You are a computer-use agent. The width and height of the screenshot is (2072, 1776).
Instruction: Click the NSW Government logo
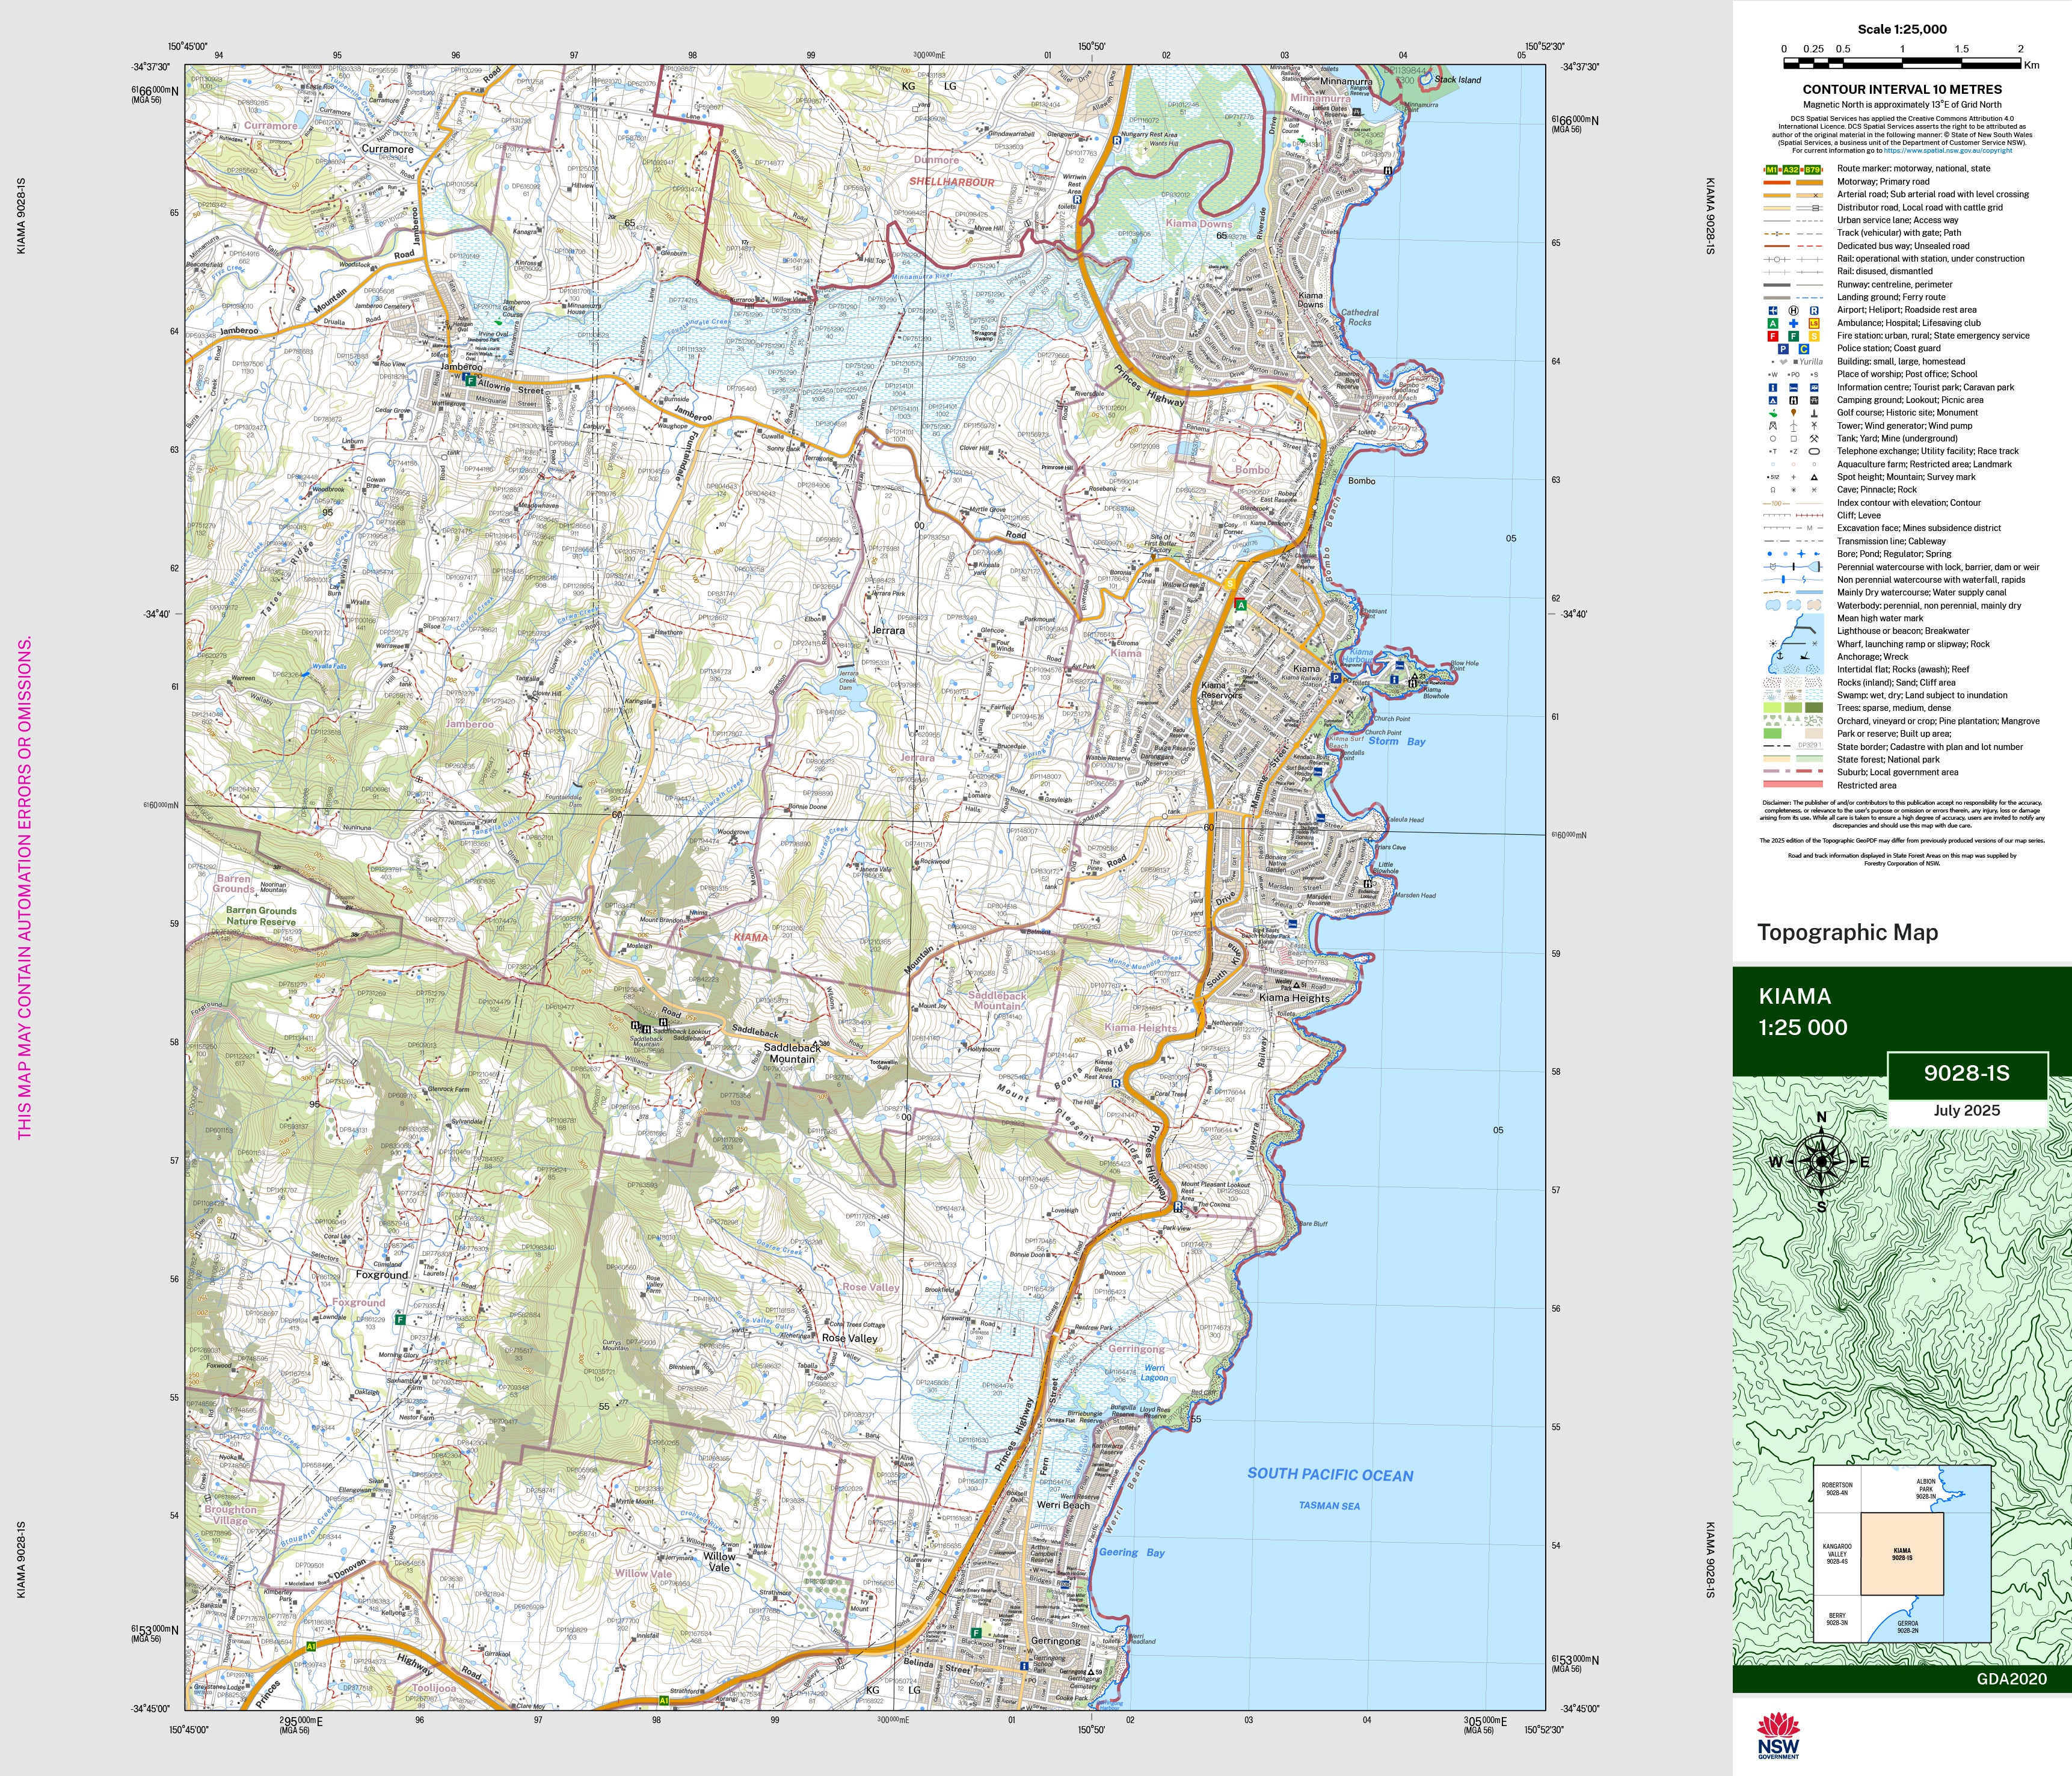pos(1778,1735)
